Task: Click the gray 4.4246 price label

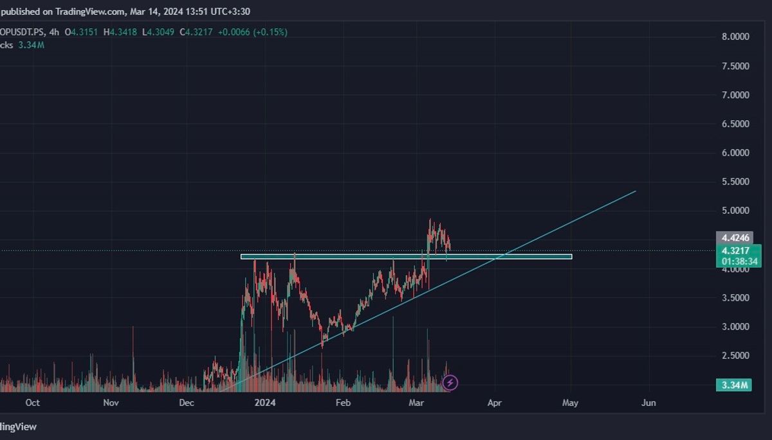Action: (737, 238)
